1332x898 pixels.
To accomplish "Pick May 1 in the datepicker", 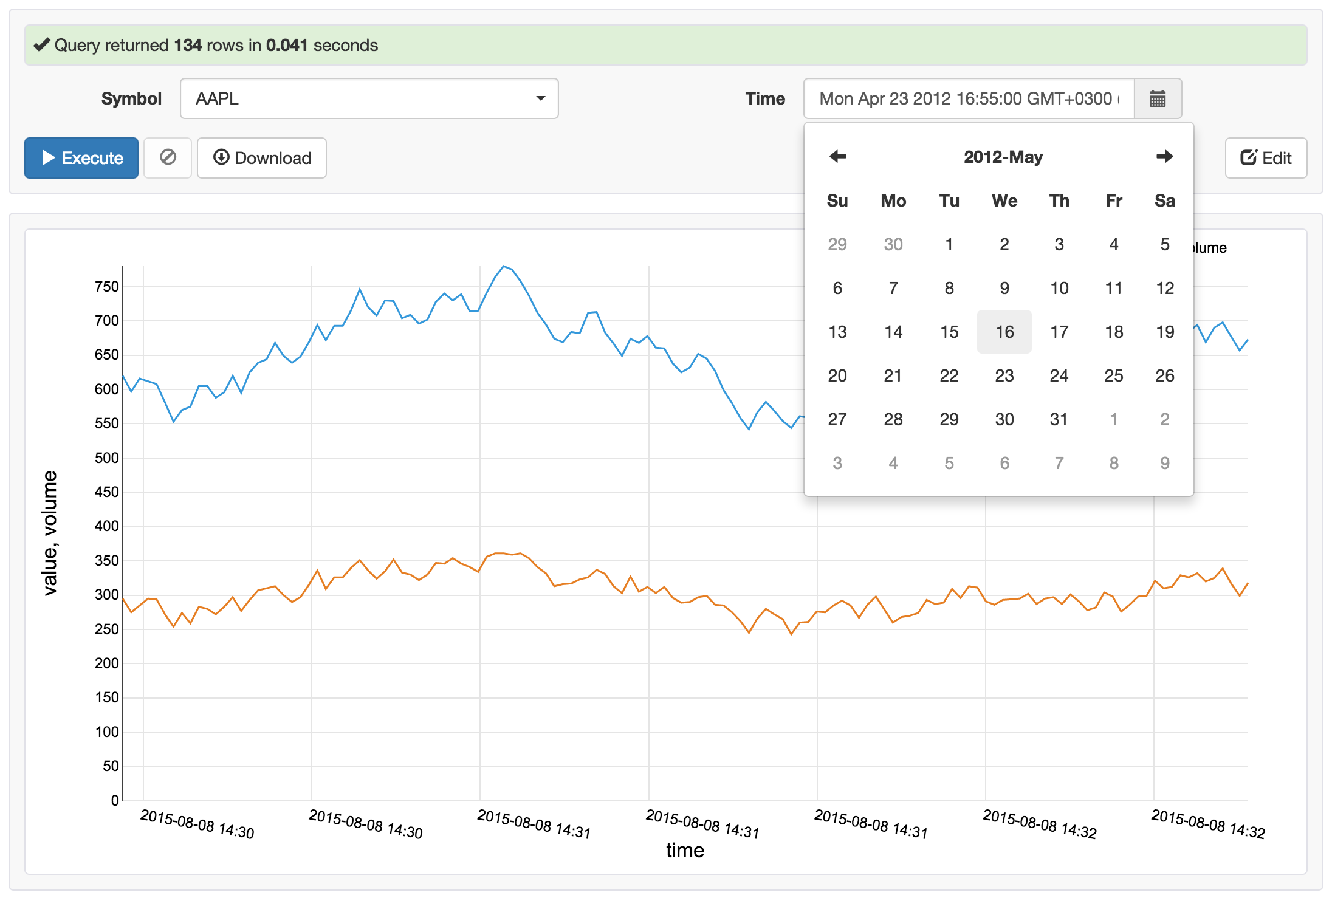I will pyautogui.click(x=949, y=244).
